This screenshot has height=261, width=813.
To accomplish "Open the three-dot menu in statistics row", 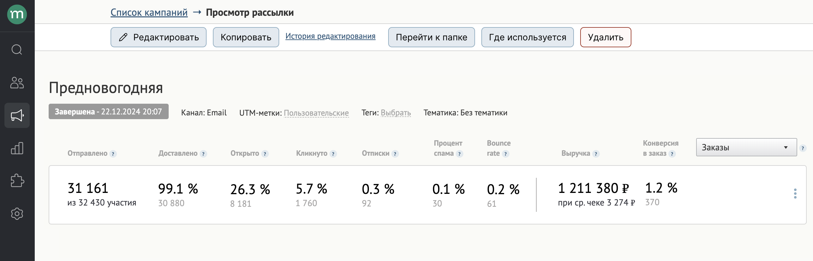I will (x=795, y=194).
